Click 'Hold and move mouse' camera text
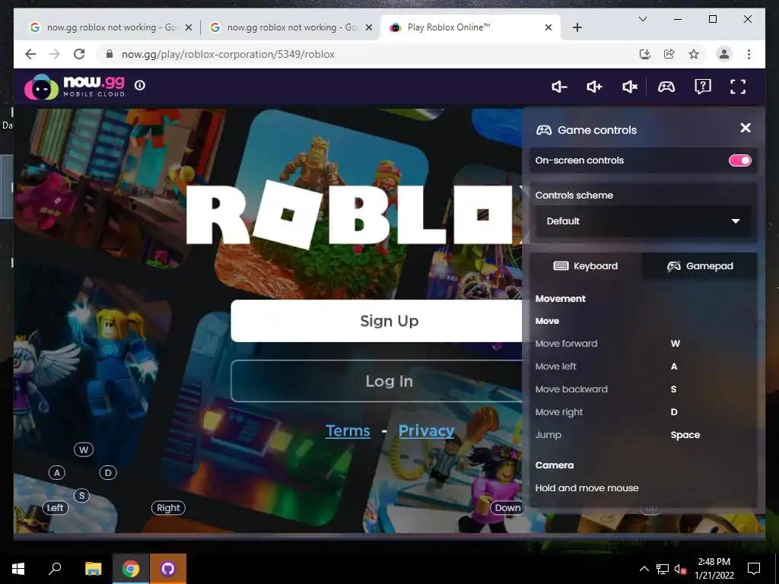The height and width of the screenshot is (584, 779). click(x=587, y=488)
